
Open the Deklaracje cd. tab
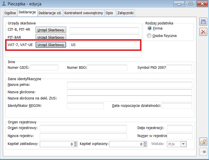point(50,13)
